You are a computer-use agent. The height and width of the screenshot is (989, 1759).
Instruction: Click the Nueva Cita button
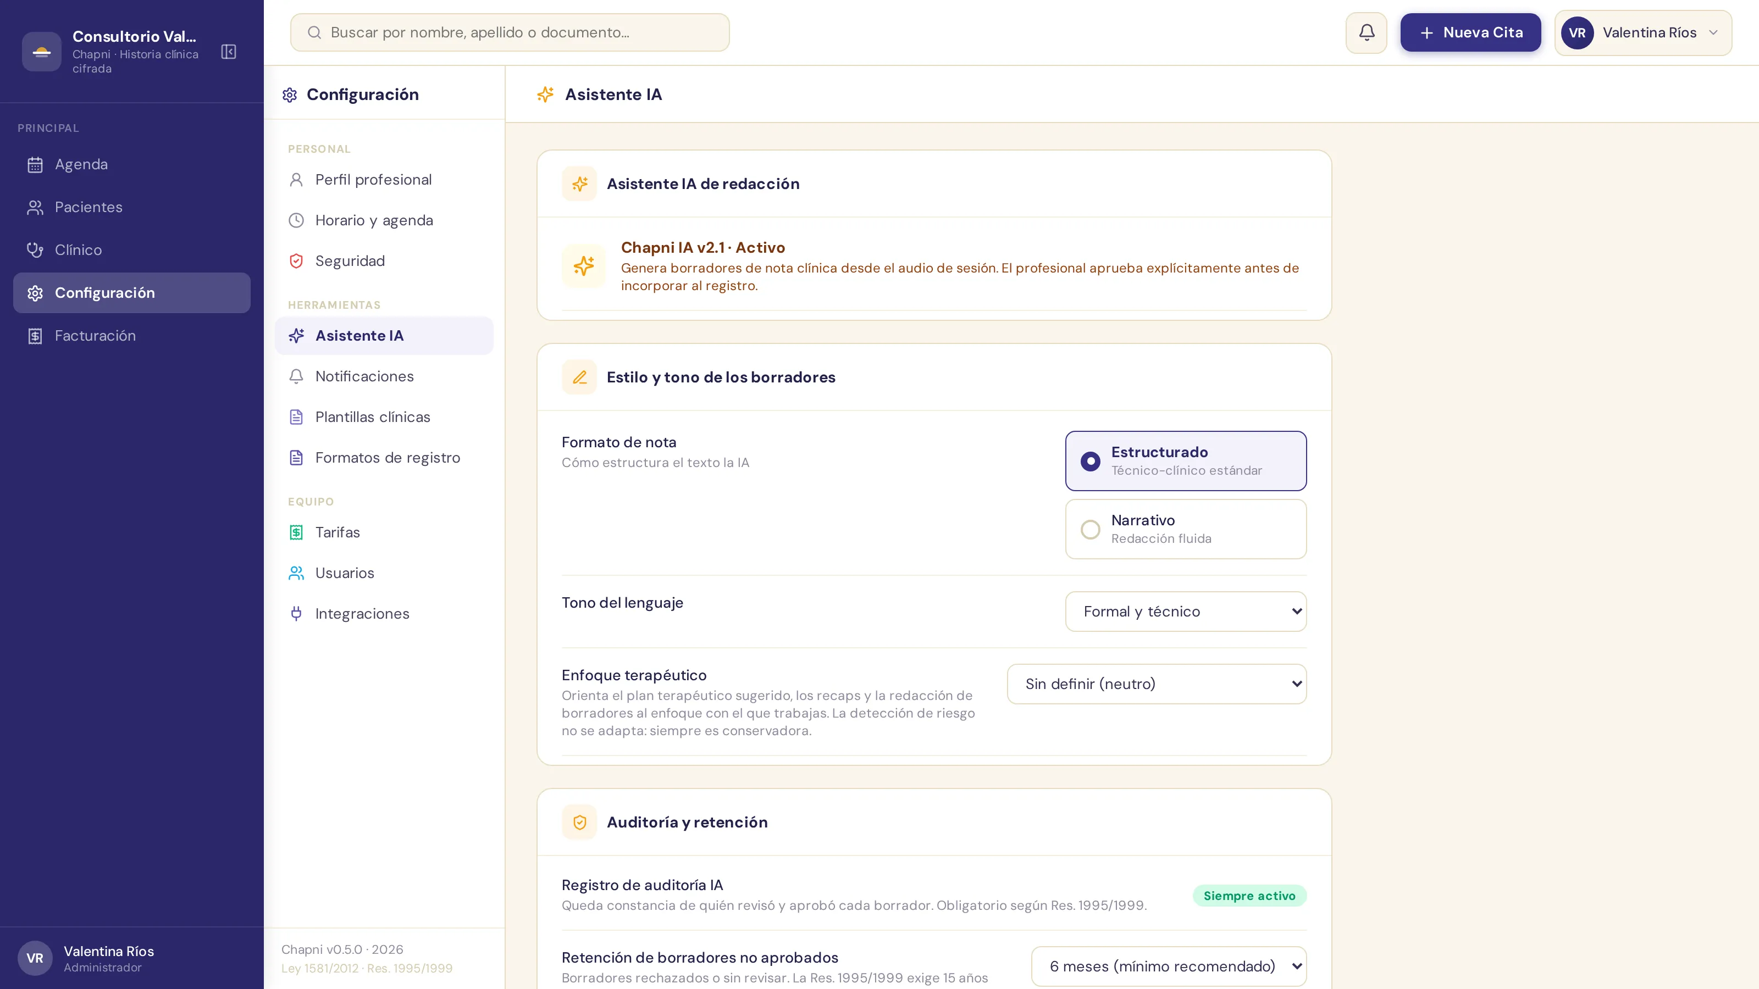coord(1471,33)
